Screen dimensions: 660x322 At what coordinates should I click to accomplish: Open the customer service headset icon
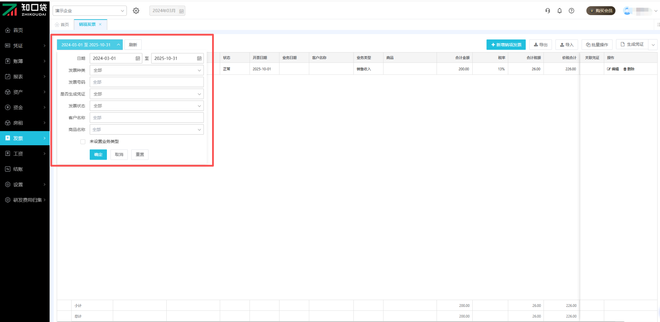[x=548, y=11]
